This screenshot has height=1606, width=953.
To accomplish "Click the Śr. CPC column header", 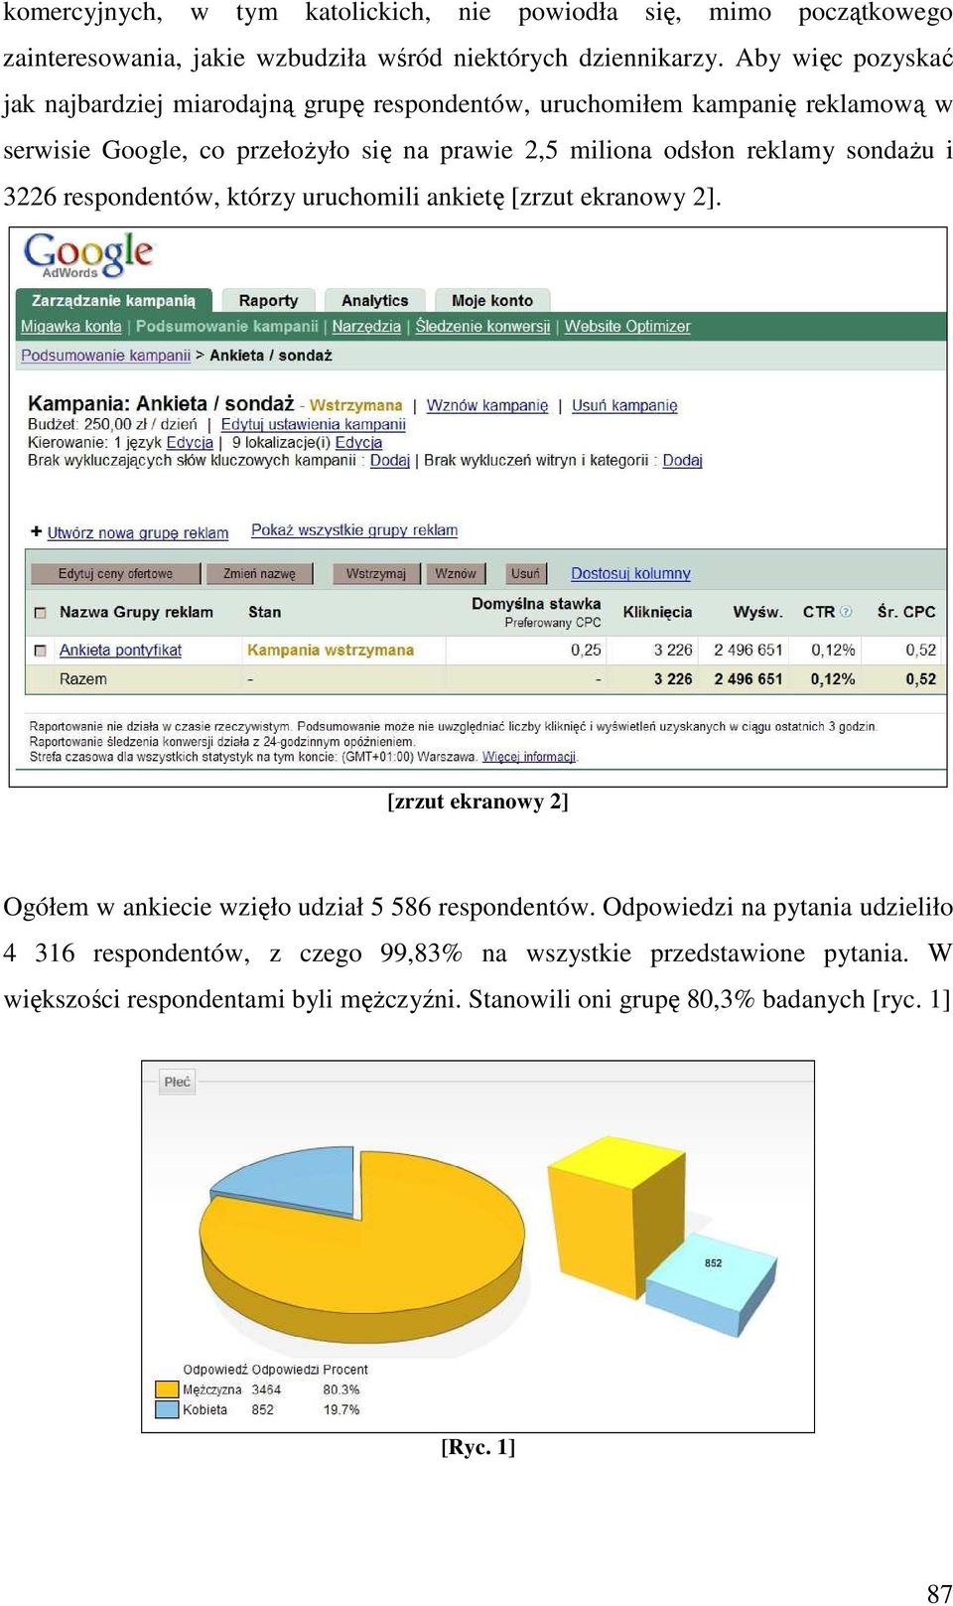I will 906,612.
